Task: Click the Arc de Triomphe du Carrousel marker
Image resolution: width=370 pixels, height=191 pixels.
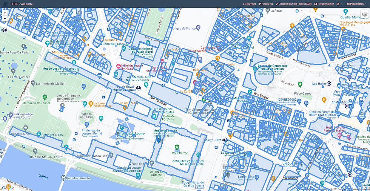Action: (x=62, y=105)
